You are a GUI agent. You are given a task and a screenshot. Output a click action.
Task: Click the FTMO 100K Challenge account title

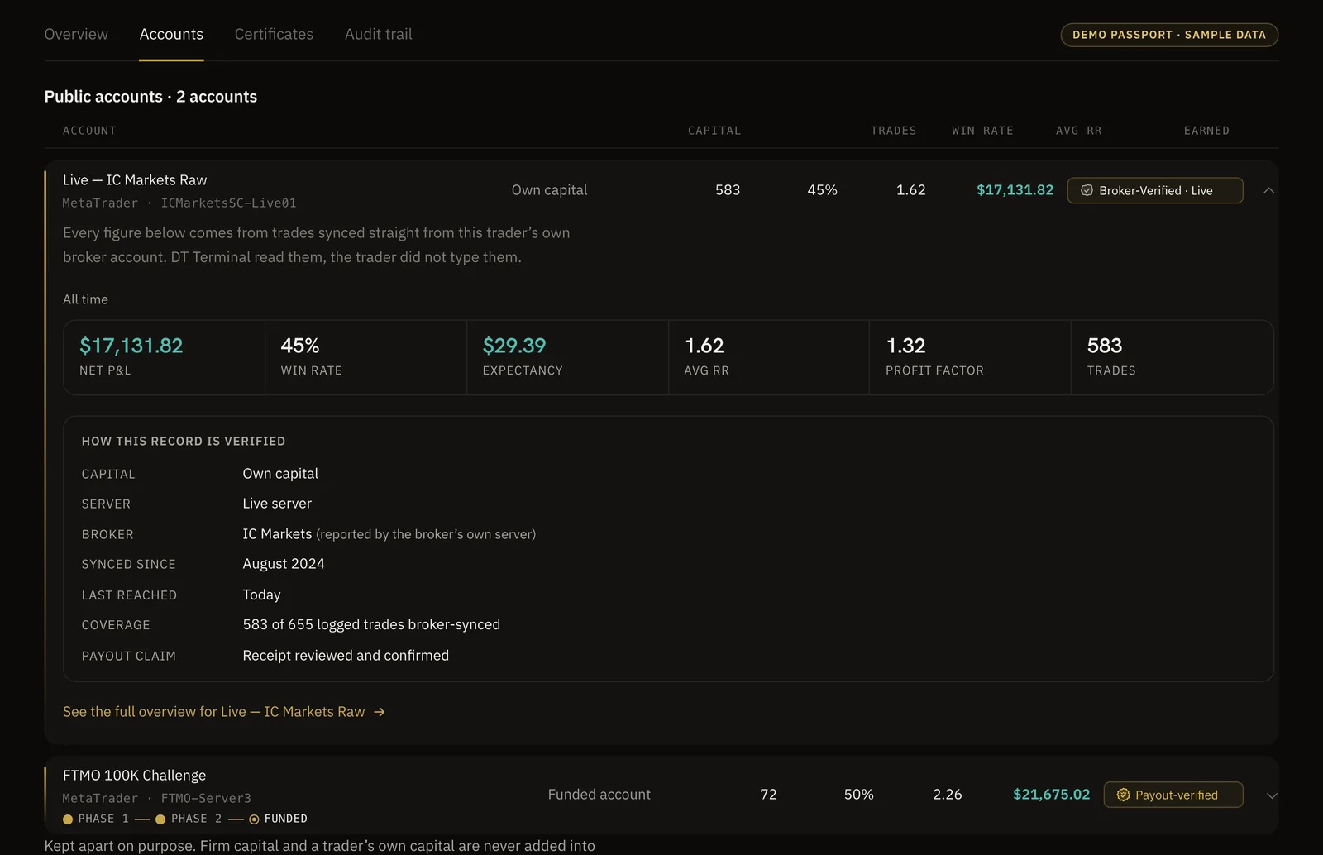click(135, 776)
